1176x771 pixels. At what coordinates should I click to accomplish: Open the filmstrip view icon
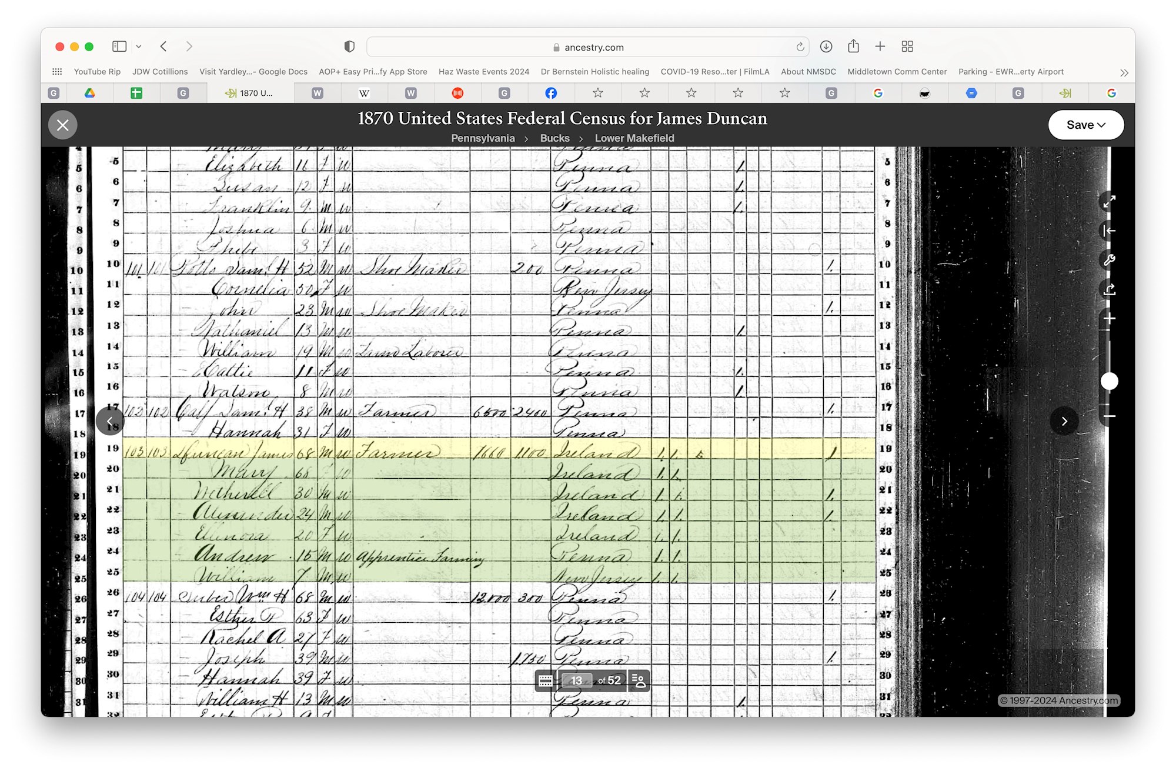(546, 680)
